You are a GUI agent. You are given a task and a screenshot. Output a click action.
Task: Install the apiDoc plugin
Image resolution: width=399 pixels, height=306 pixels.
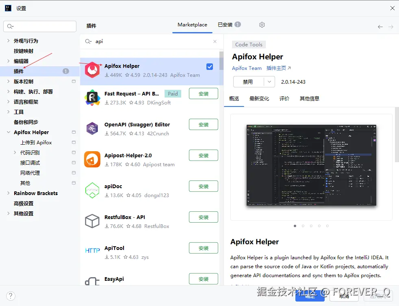(204, 187)
